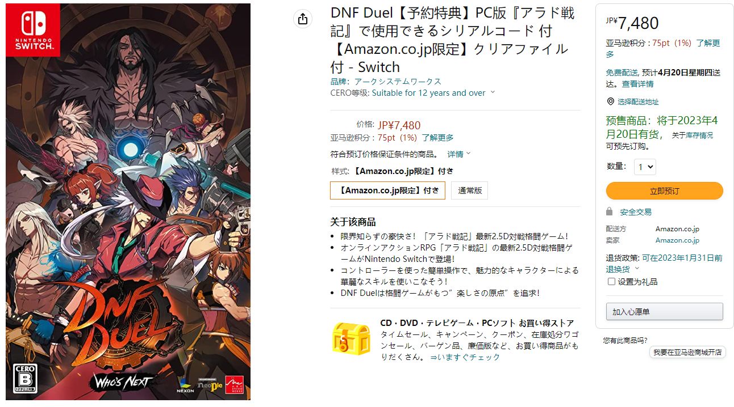Enable the 设置为礼品 gift checkbox
The image size is (734, 407).
coord(611,282)
